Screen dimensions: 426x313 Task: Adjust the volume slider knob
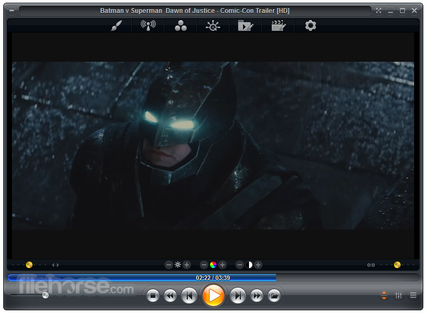45,295
